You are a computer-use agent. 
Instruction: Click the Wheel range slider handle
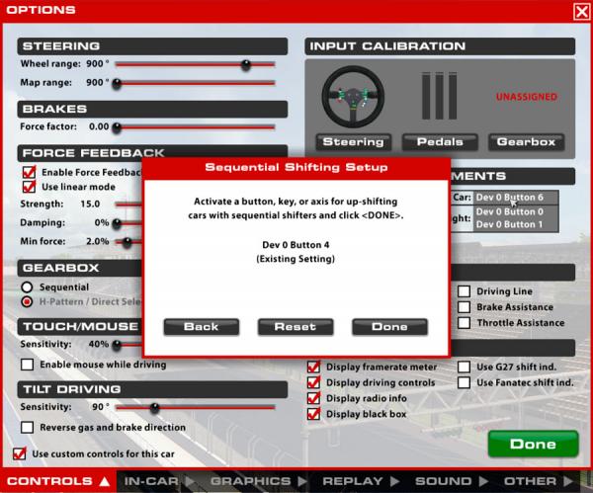(x=245, y=64)
